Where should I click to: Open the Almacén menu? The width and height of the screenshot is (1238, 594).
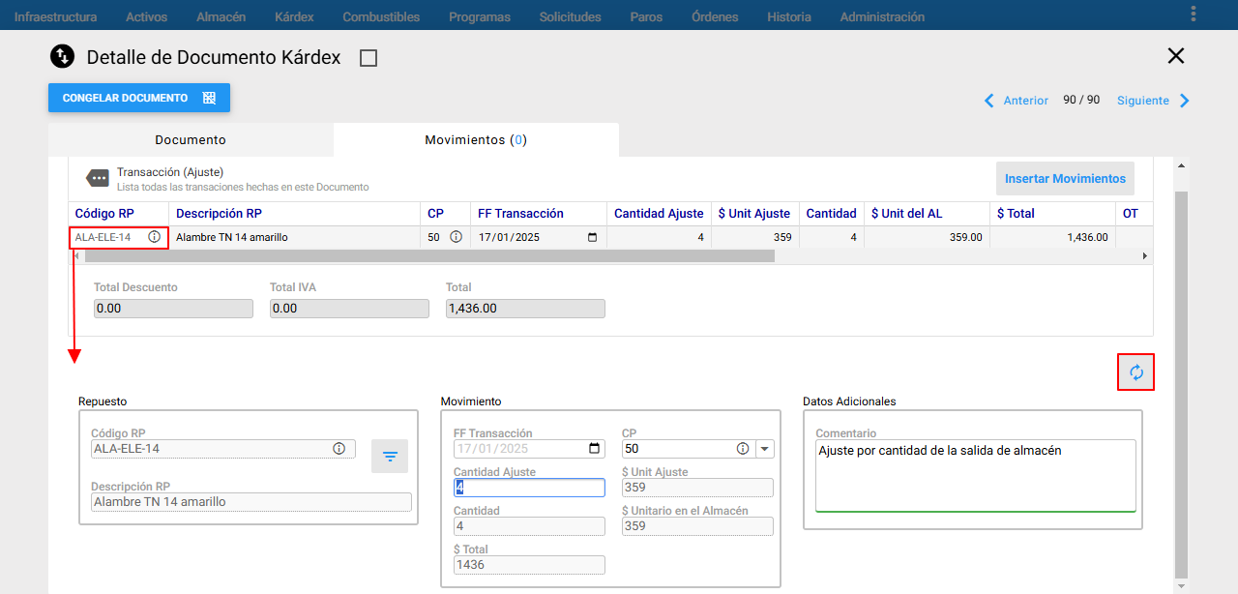(221, 16)
